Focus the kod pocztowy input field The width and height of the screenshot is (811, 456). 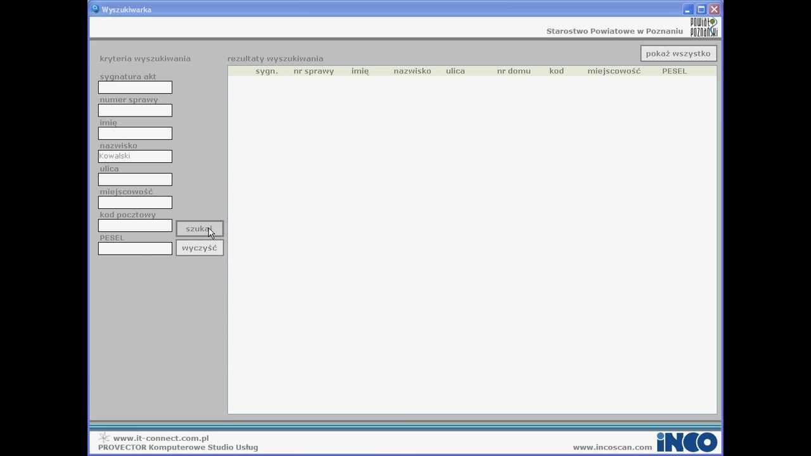(135, 225)
